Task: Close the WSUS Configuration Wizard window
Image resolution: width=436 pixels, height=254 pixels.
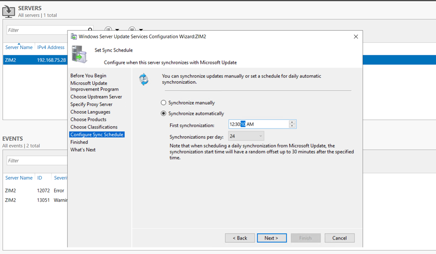Action: tap(356, 37)
